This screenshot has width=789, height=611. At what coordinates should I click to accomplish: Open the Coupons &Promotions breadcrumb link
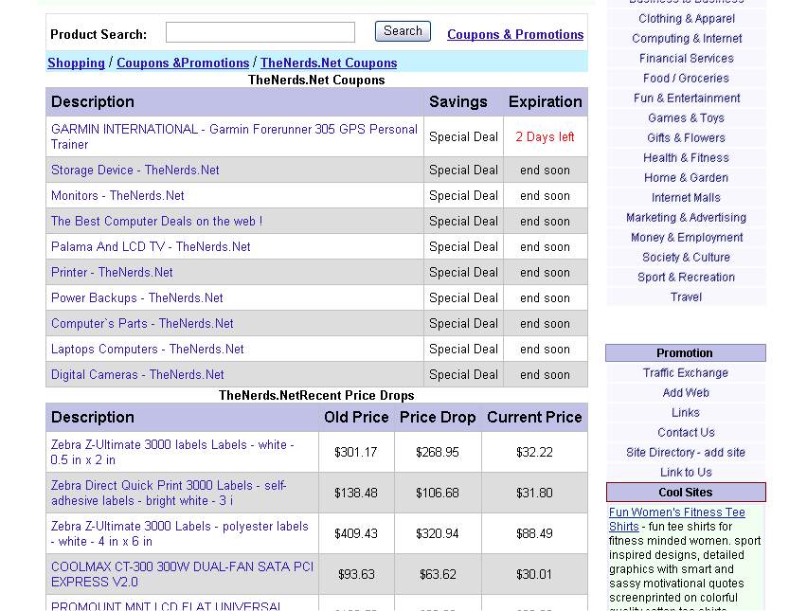coord(183,63)
